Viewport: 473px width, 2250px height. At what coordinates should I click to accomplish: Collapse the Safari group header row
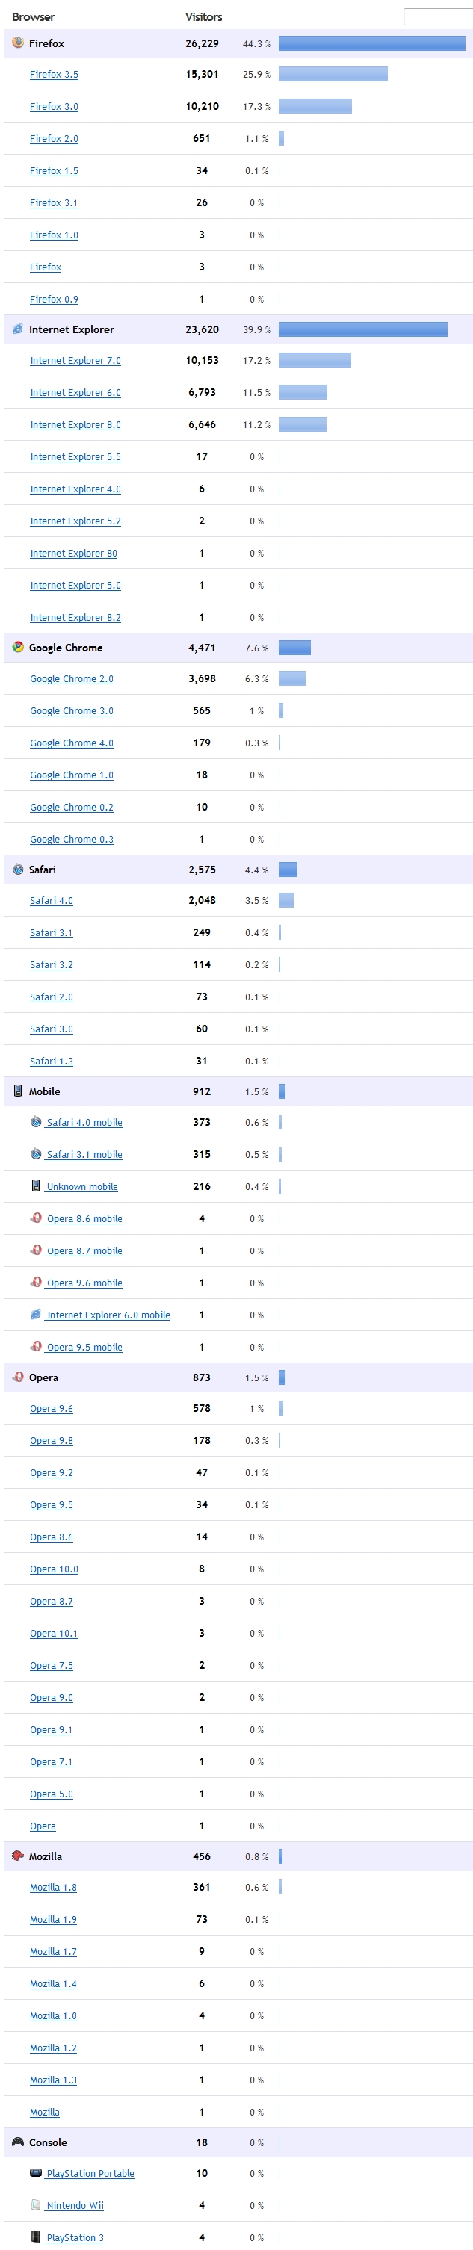coord(238,869)
